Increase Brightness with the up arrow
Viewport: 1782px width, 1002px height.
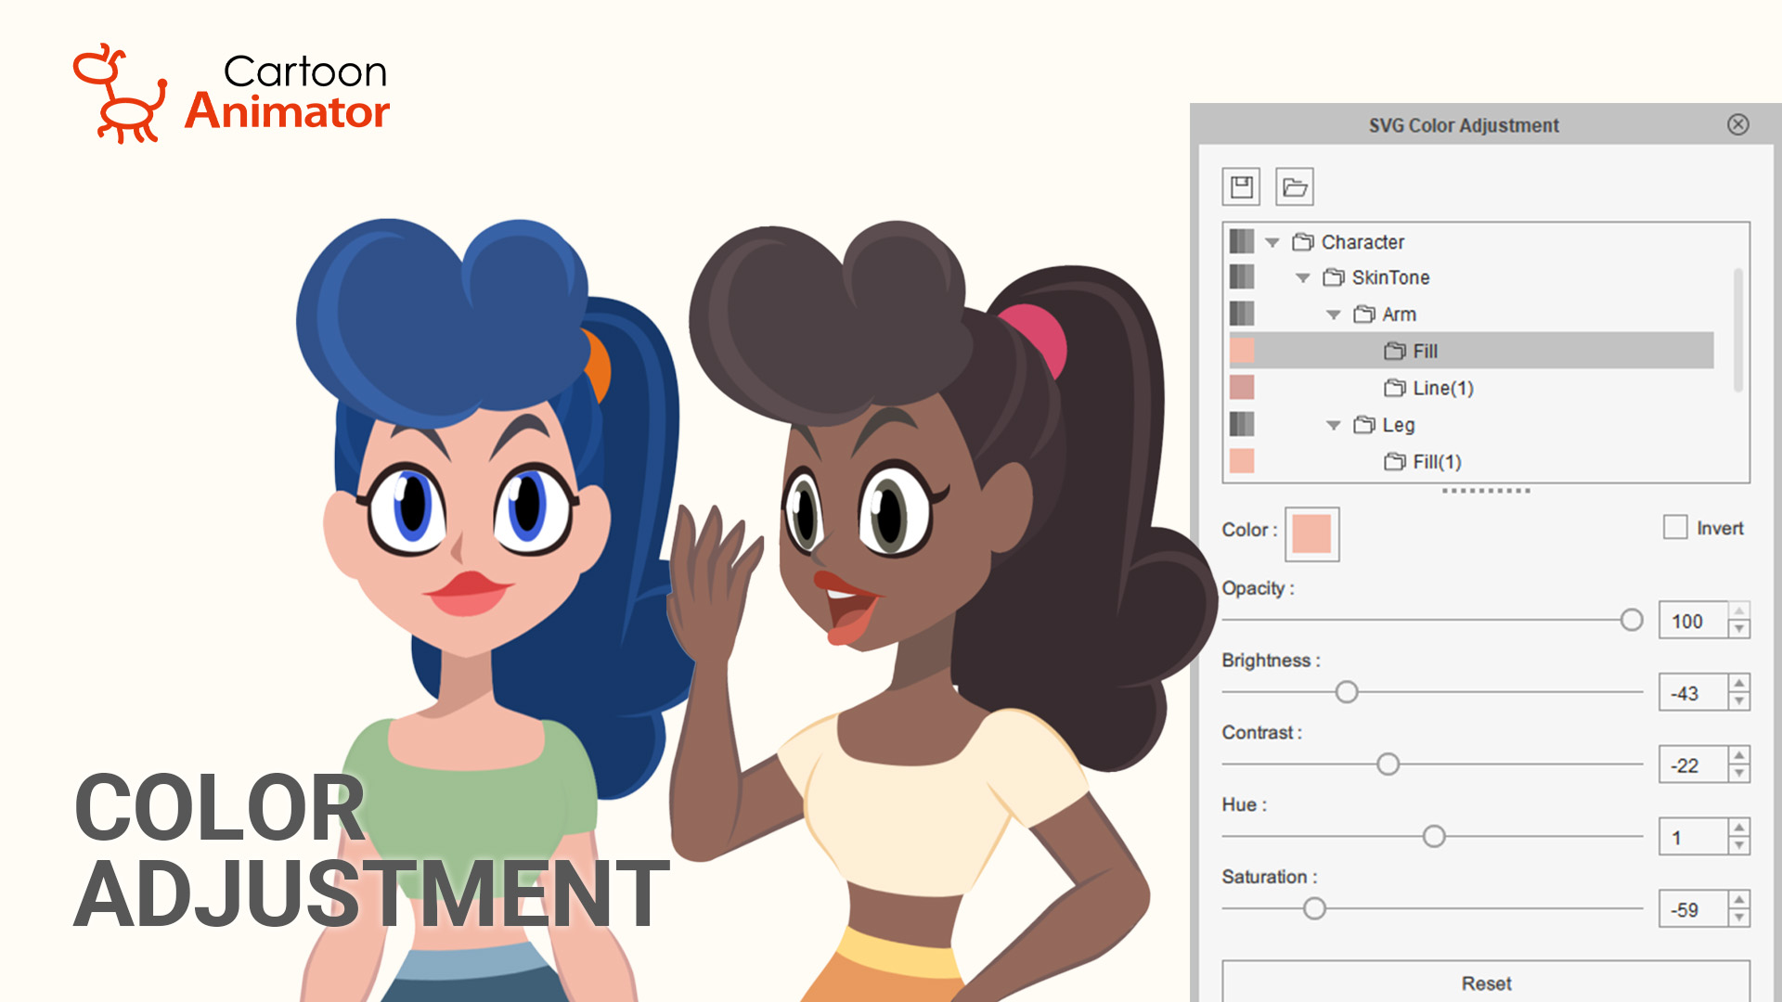(1739, 684)
